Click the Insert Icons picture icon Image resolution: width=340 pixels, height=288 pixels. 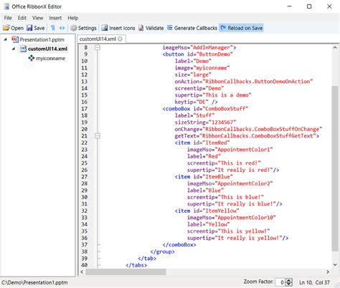tap(104, 28)
